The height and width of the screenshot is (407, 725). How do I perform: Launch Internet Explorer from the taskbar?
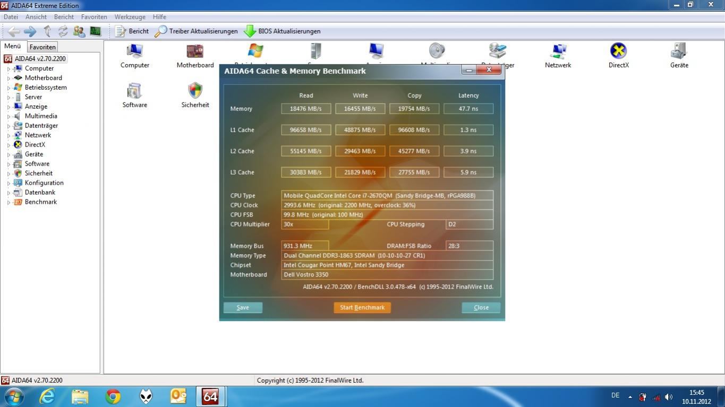tap(48, 396)
